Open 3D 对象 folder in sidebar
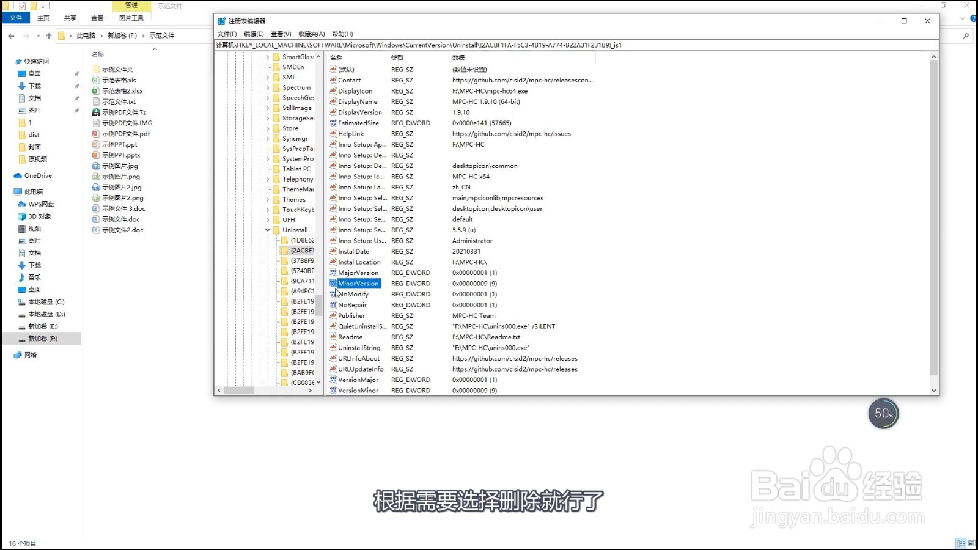This screenshot has height=550, width=978. click(x=35, y=216)
